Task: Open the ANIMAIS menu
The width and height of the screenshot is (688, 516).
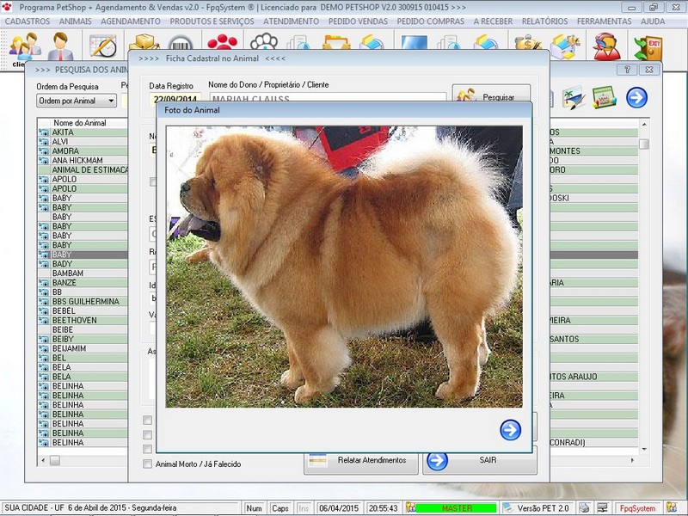Action: click(76, 21)
